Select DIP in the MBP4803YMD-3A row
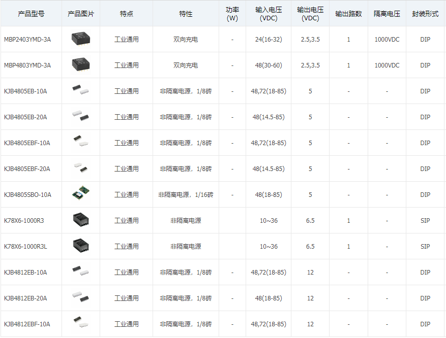The image size is (446, 338). [x=425, y=65]
